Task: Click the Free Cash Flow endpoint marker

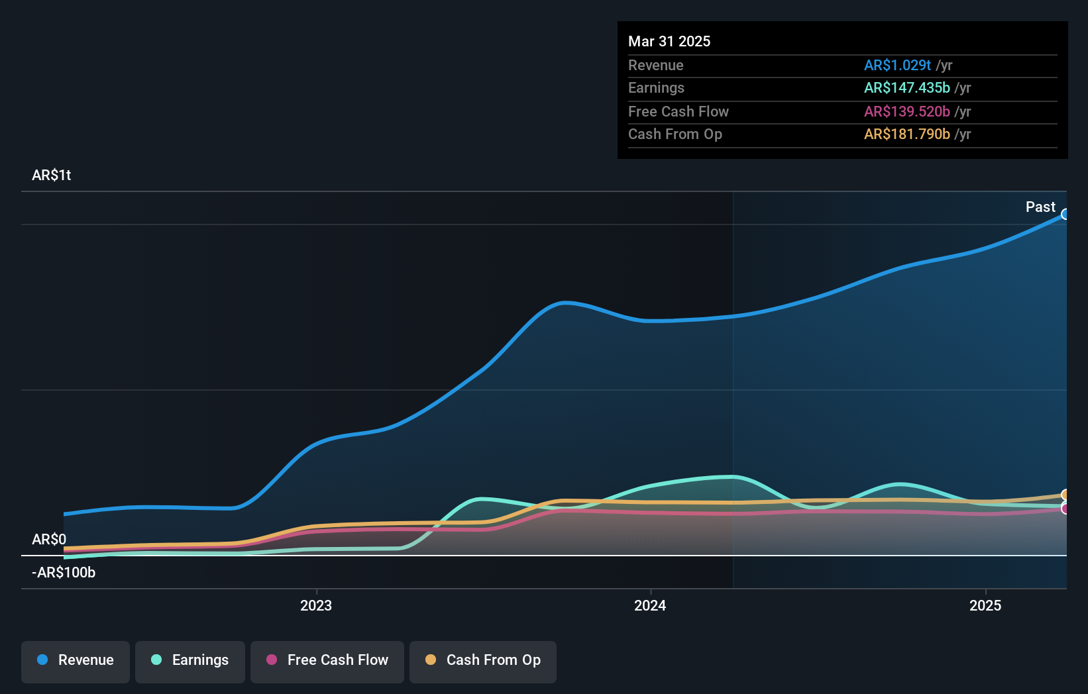Action: tap(1065, 508)
